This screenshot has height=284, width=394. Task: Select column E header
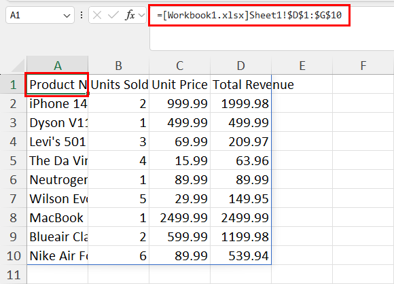(302, 66)
